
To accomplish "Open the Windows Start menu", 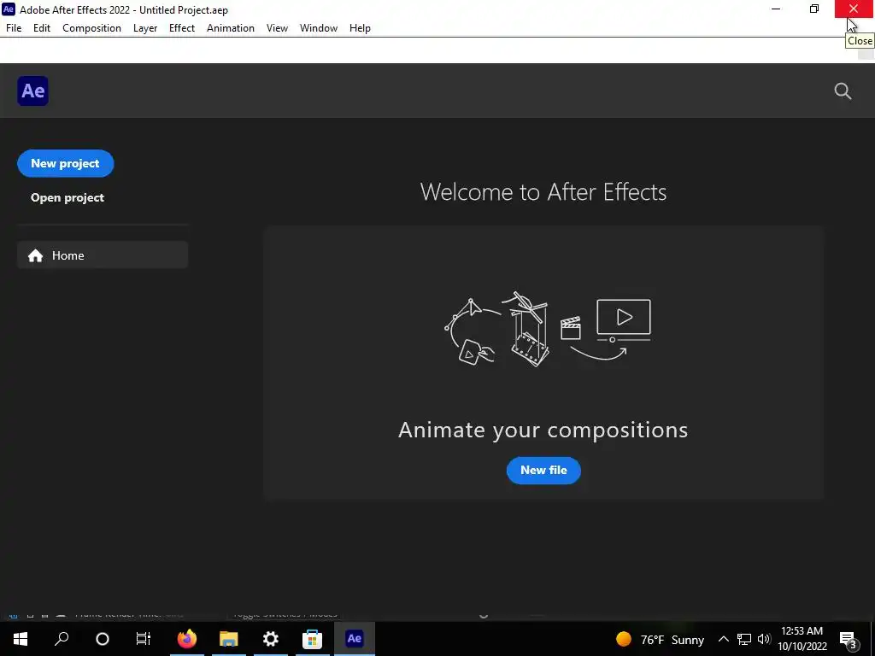I will coord(21,639).
